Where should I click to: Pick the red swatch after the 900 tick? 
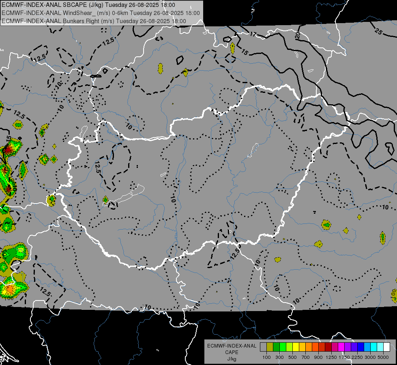[x=322, y=347]
